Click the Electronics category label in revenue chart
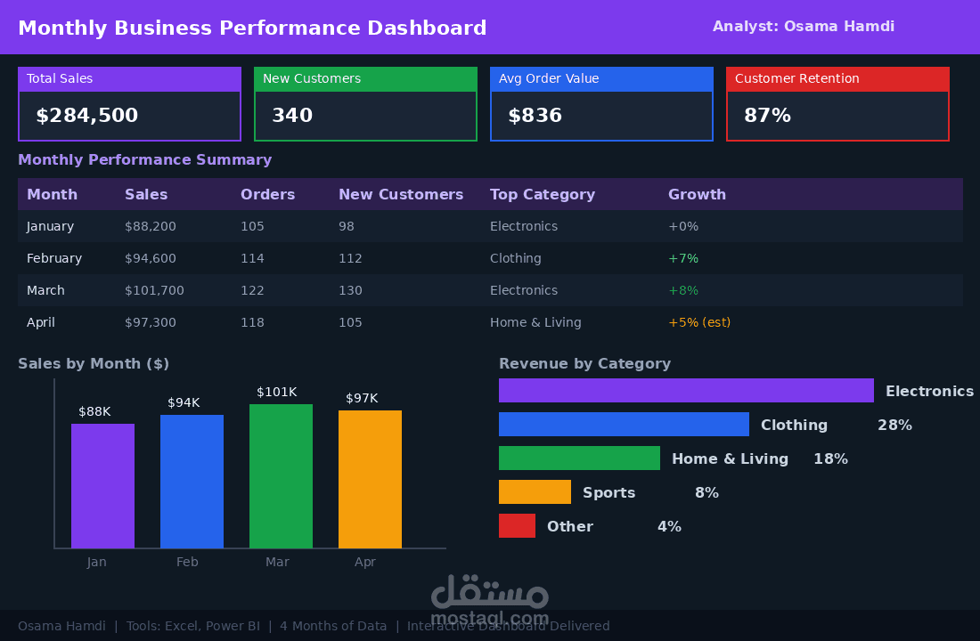 click(x=929, y=391)
